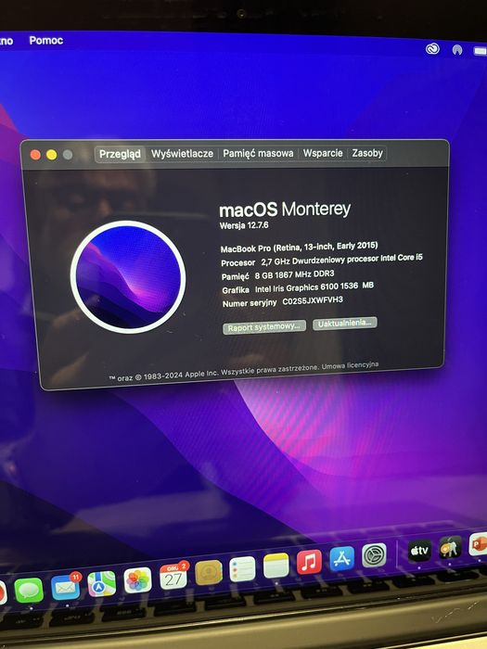The width and height of the screenshot is (487, 649).
Task: Open the Contacts app in the Dock
Action: pyautogui.click(x=209, y=572)
